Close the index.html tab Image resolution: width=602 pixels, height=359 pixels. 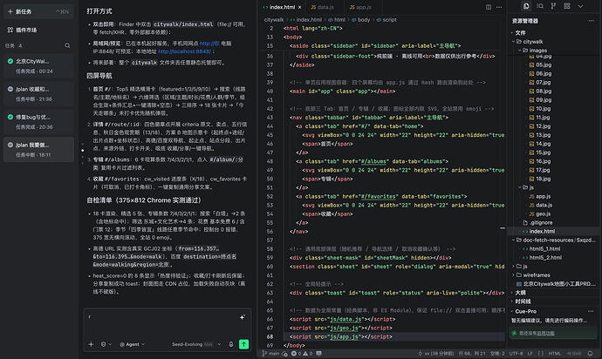[x=300, y=7]
